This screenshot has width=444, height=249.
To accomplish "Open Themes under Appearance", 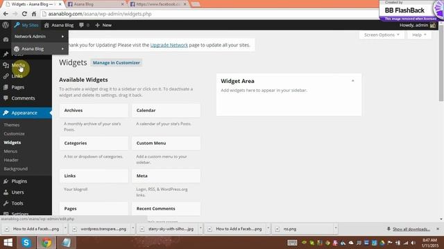I will pos(12,124).
